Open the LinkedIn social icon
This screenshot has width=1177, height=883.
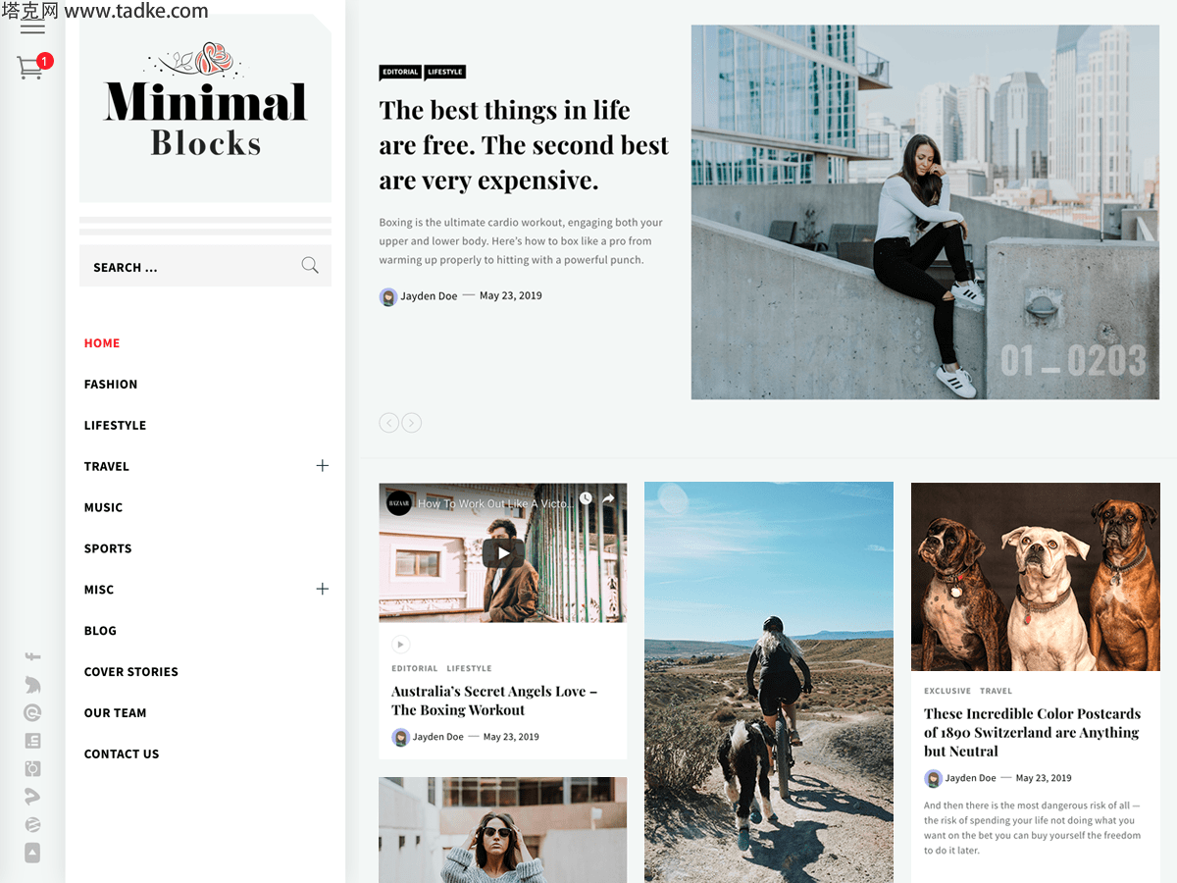pyautogui.click(x=32, y=741)
